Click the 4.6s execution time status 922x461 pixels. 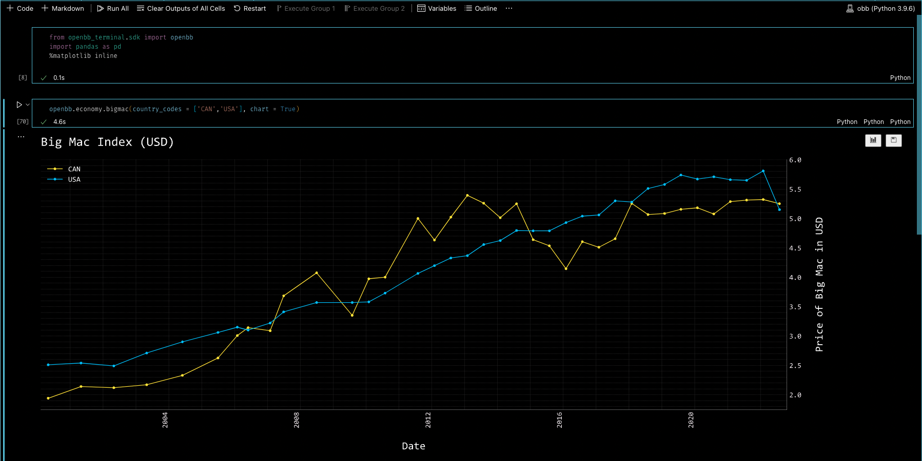point(60,122)
